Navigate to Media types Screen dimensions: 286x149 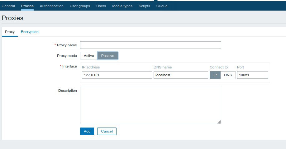tap(122, 6)
